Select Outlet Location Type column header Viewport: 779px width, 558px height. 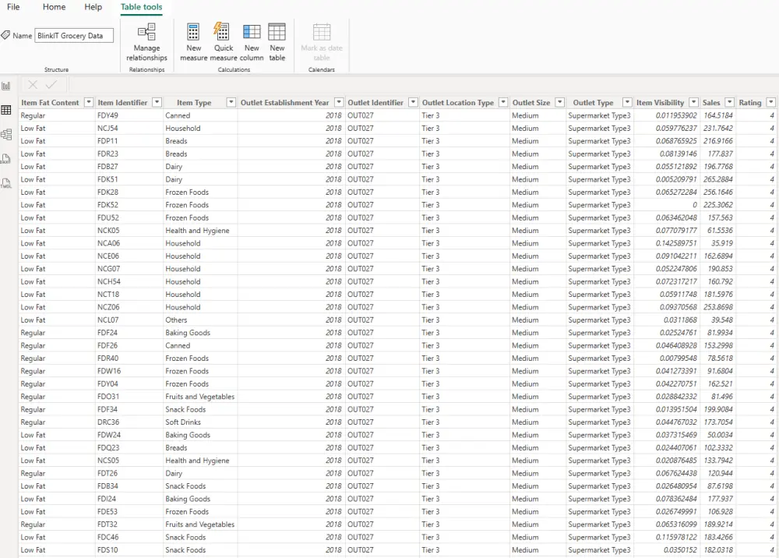pyautogui.click(x=458, y=102)
